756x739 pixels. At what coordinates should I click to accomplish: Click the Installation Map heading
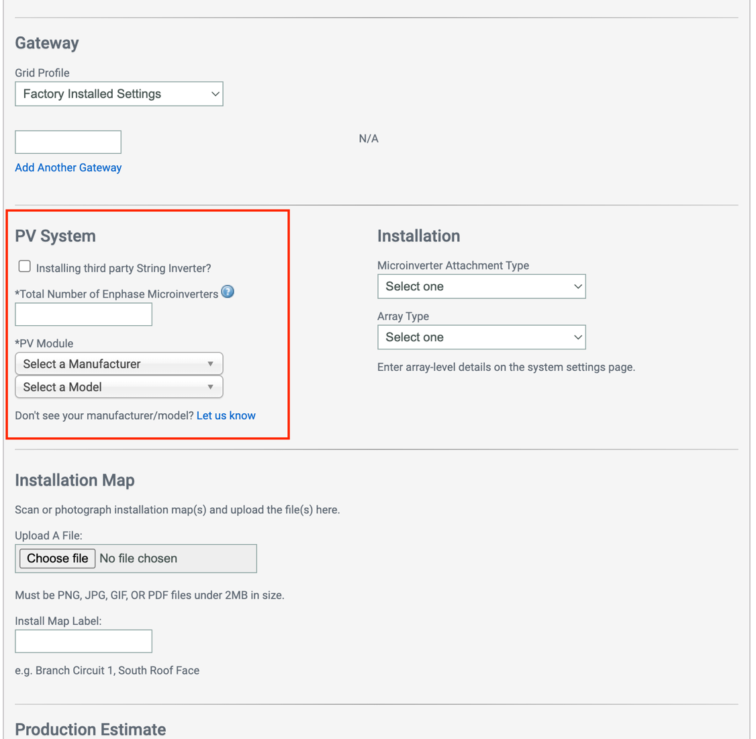75,480
